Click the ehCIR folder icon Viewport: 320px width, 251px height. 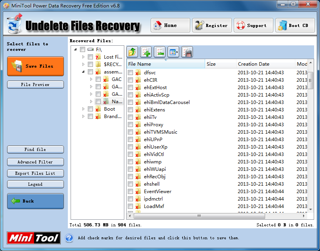pyautogui.click(x=138, y=80)
